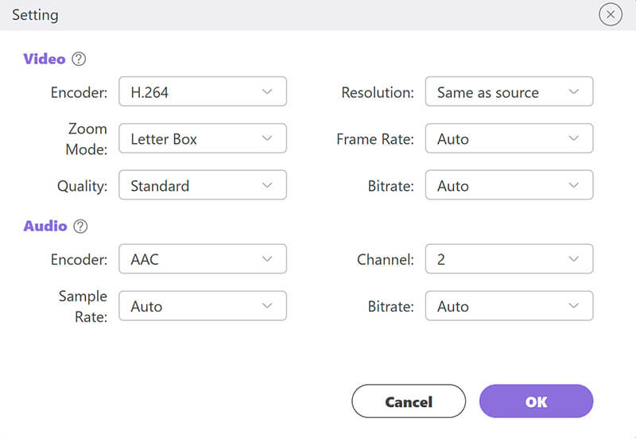Click the Setting dialog title

[x=35, y=15]
